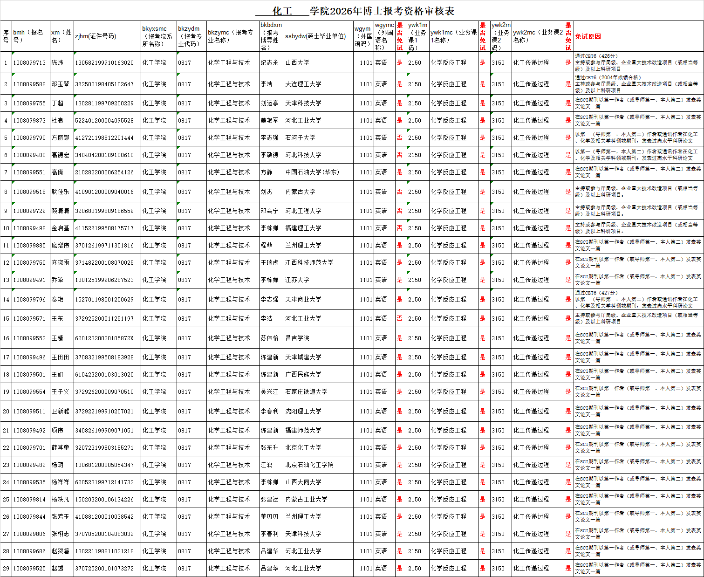Click the 江西科技师范大学 cell

pos(309,262)
